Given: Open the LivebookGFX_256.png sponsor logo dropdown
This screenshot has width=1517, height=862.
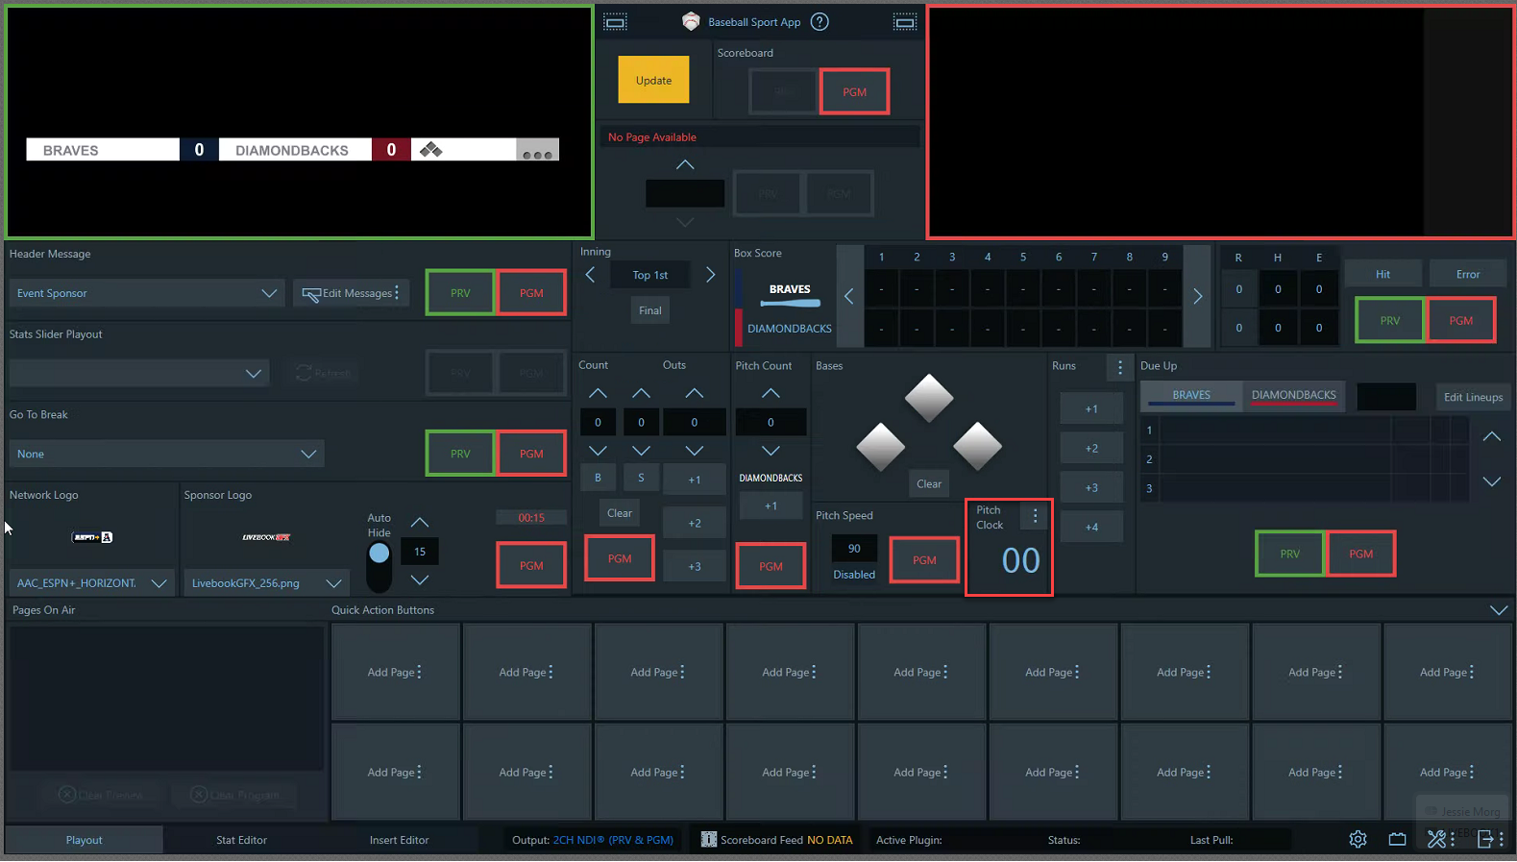Looking at the screenshot, I should [x=333, y=583].
